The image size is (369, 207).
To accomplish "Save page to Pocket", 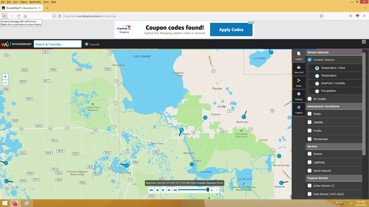I will coord(350,16).
